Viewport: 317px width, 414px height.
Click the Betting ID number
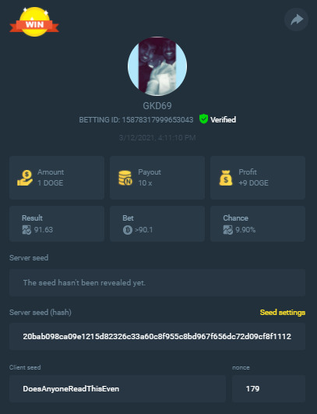click(x=157, y=120)
